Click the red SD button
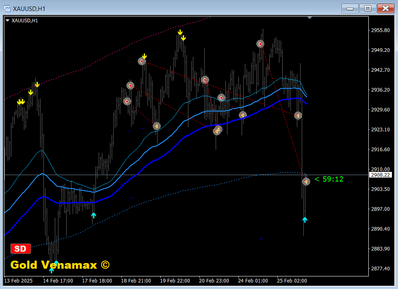The image size is (398, 289). pos(21,249)
